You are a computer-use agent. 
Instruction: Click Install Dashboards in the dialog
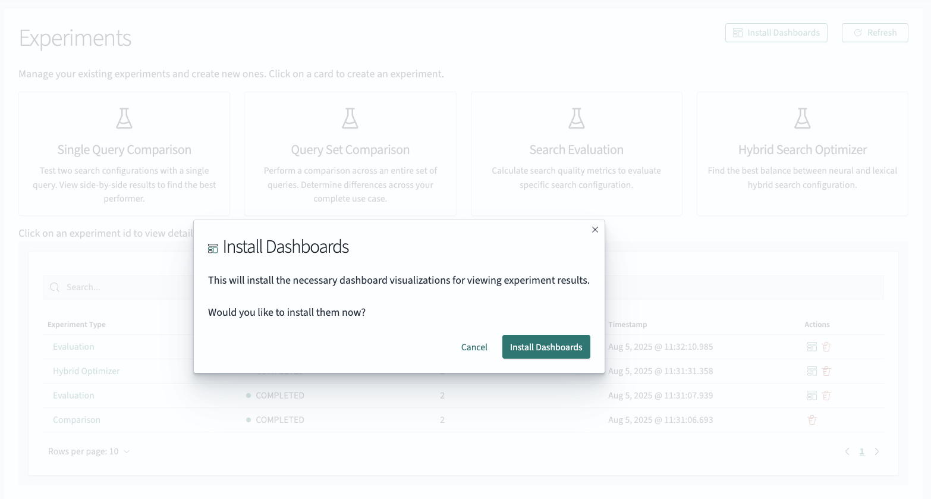tap(546, 347)
